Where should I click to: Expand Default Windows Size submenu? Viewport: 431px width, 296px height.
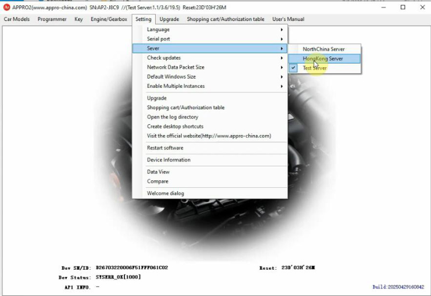pyautogui.click(x=210, y=76)
